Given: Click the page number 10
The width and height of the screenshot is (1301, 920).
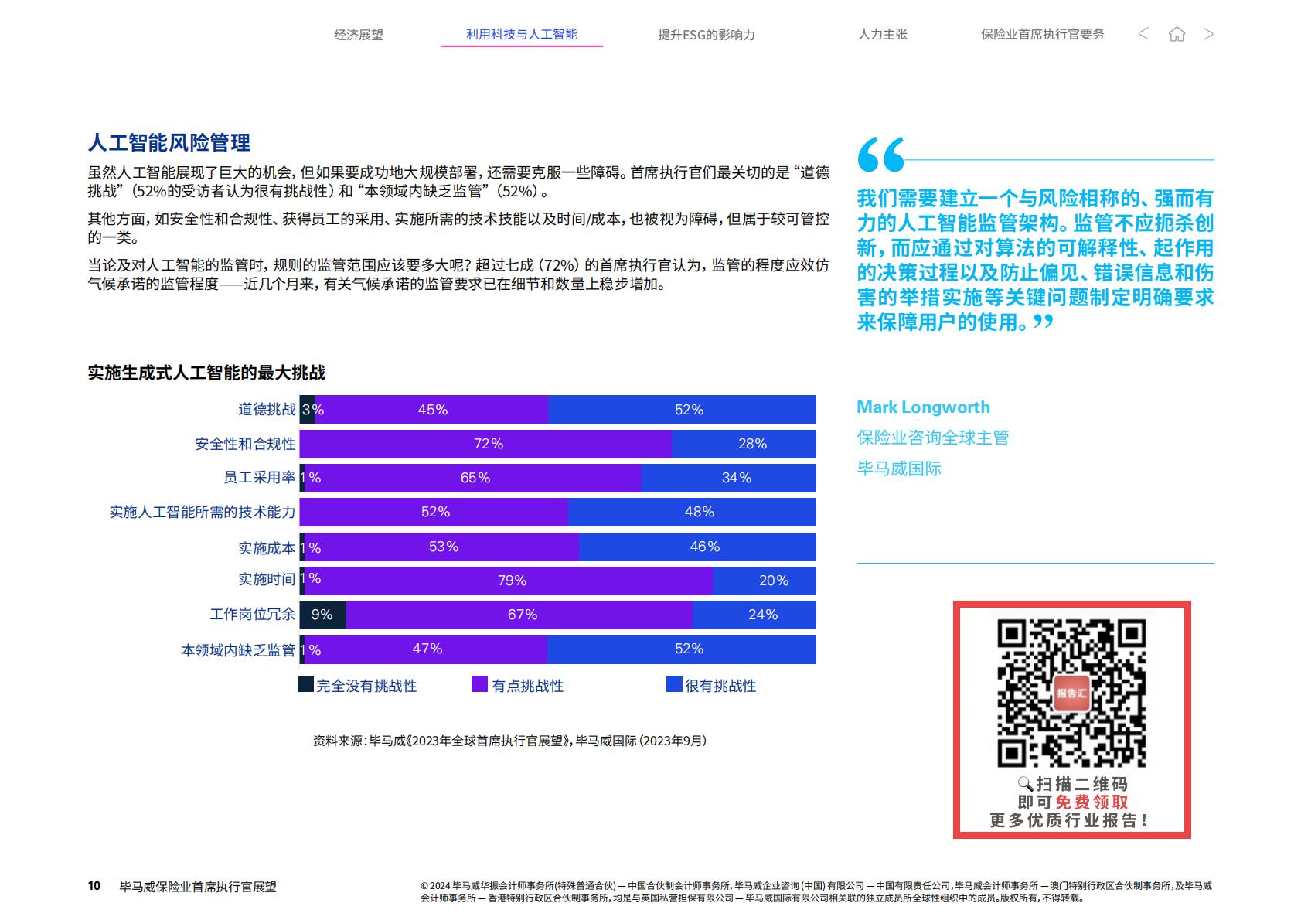Looking at the screenshot, I should (x=94, y=886).
